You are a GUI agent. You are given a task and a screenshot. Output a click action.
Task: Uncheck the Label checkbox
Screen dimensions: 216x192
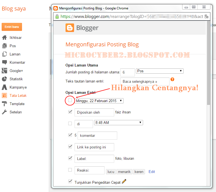[x=70, y=158]
